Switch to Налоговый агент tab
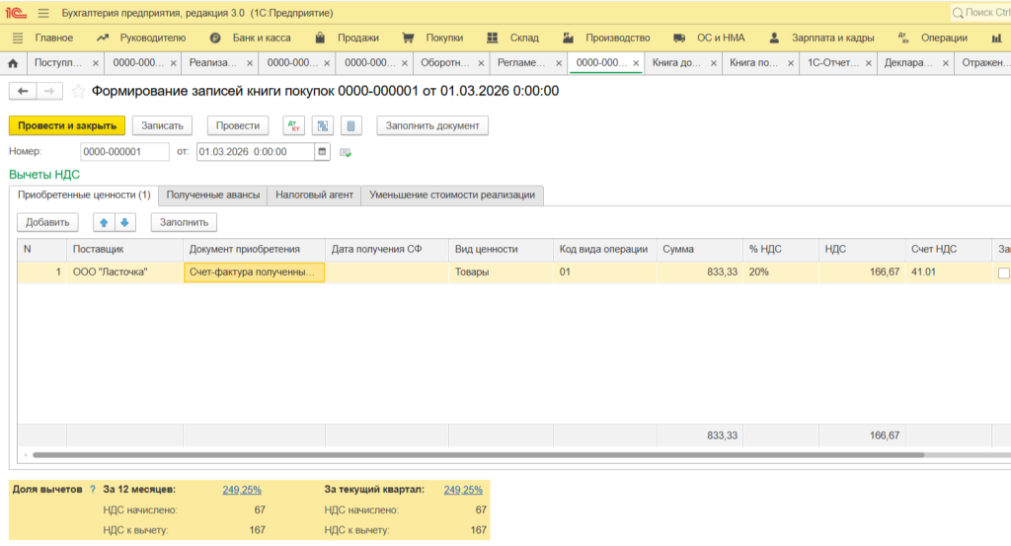 tap(314, 195)
